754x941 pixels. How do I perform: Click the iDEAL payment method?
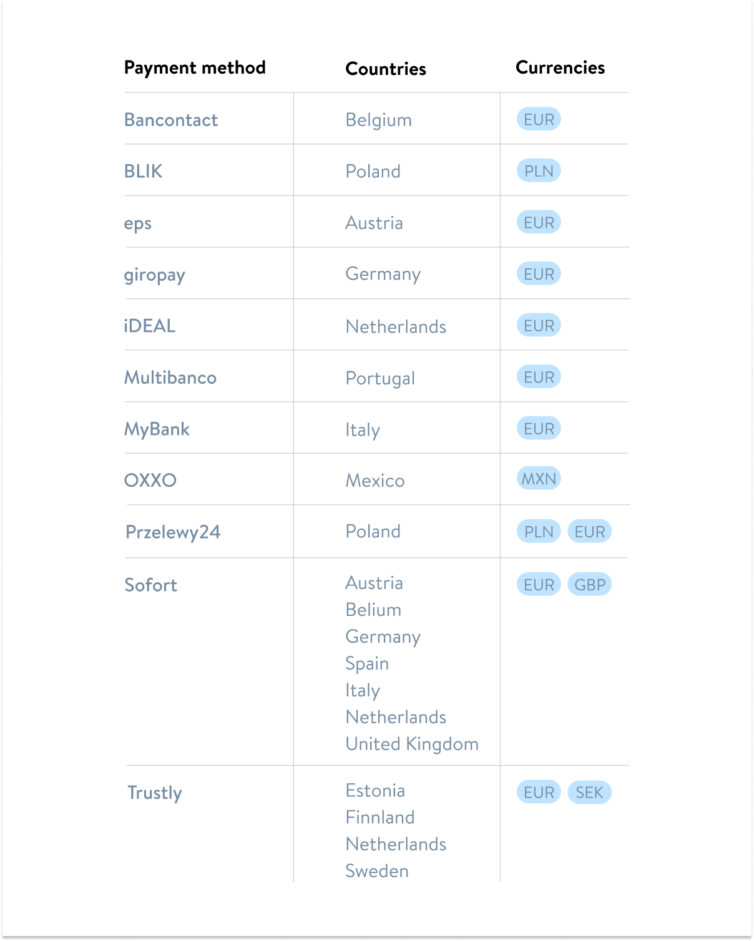coord(150,326)
